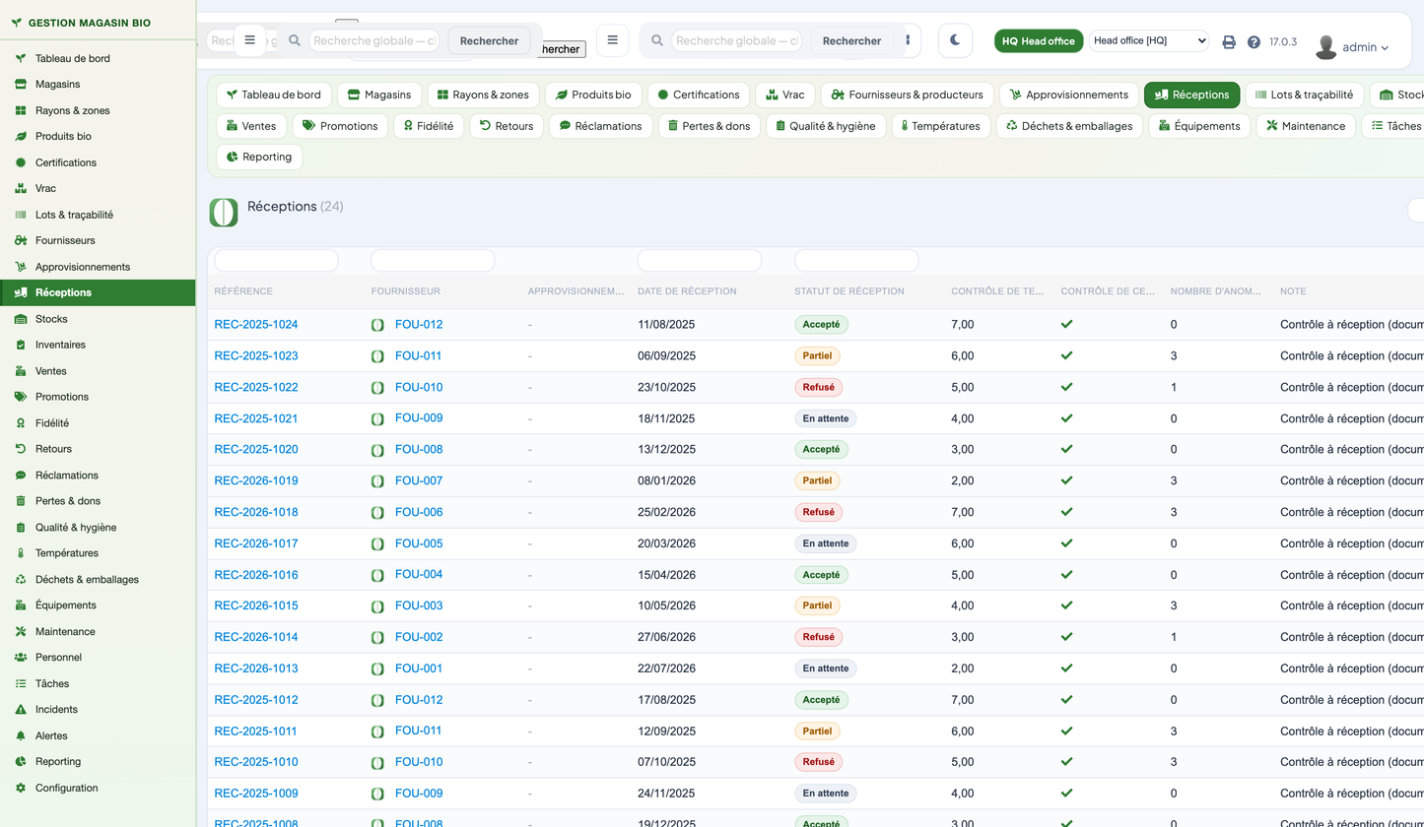Open Maintenance in the left sidebar
Screen dimensions: 1424x827
coord(98,631)
